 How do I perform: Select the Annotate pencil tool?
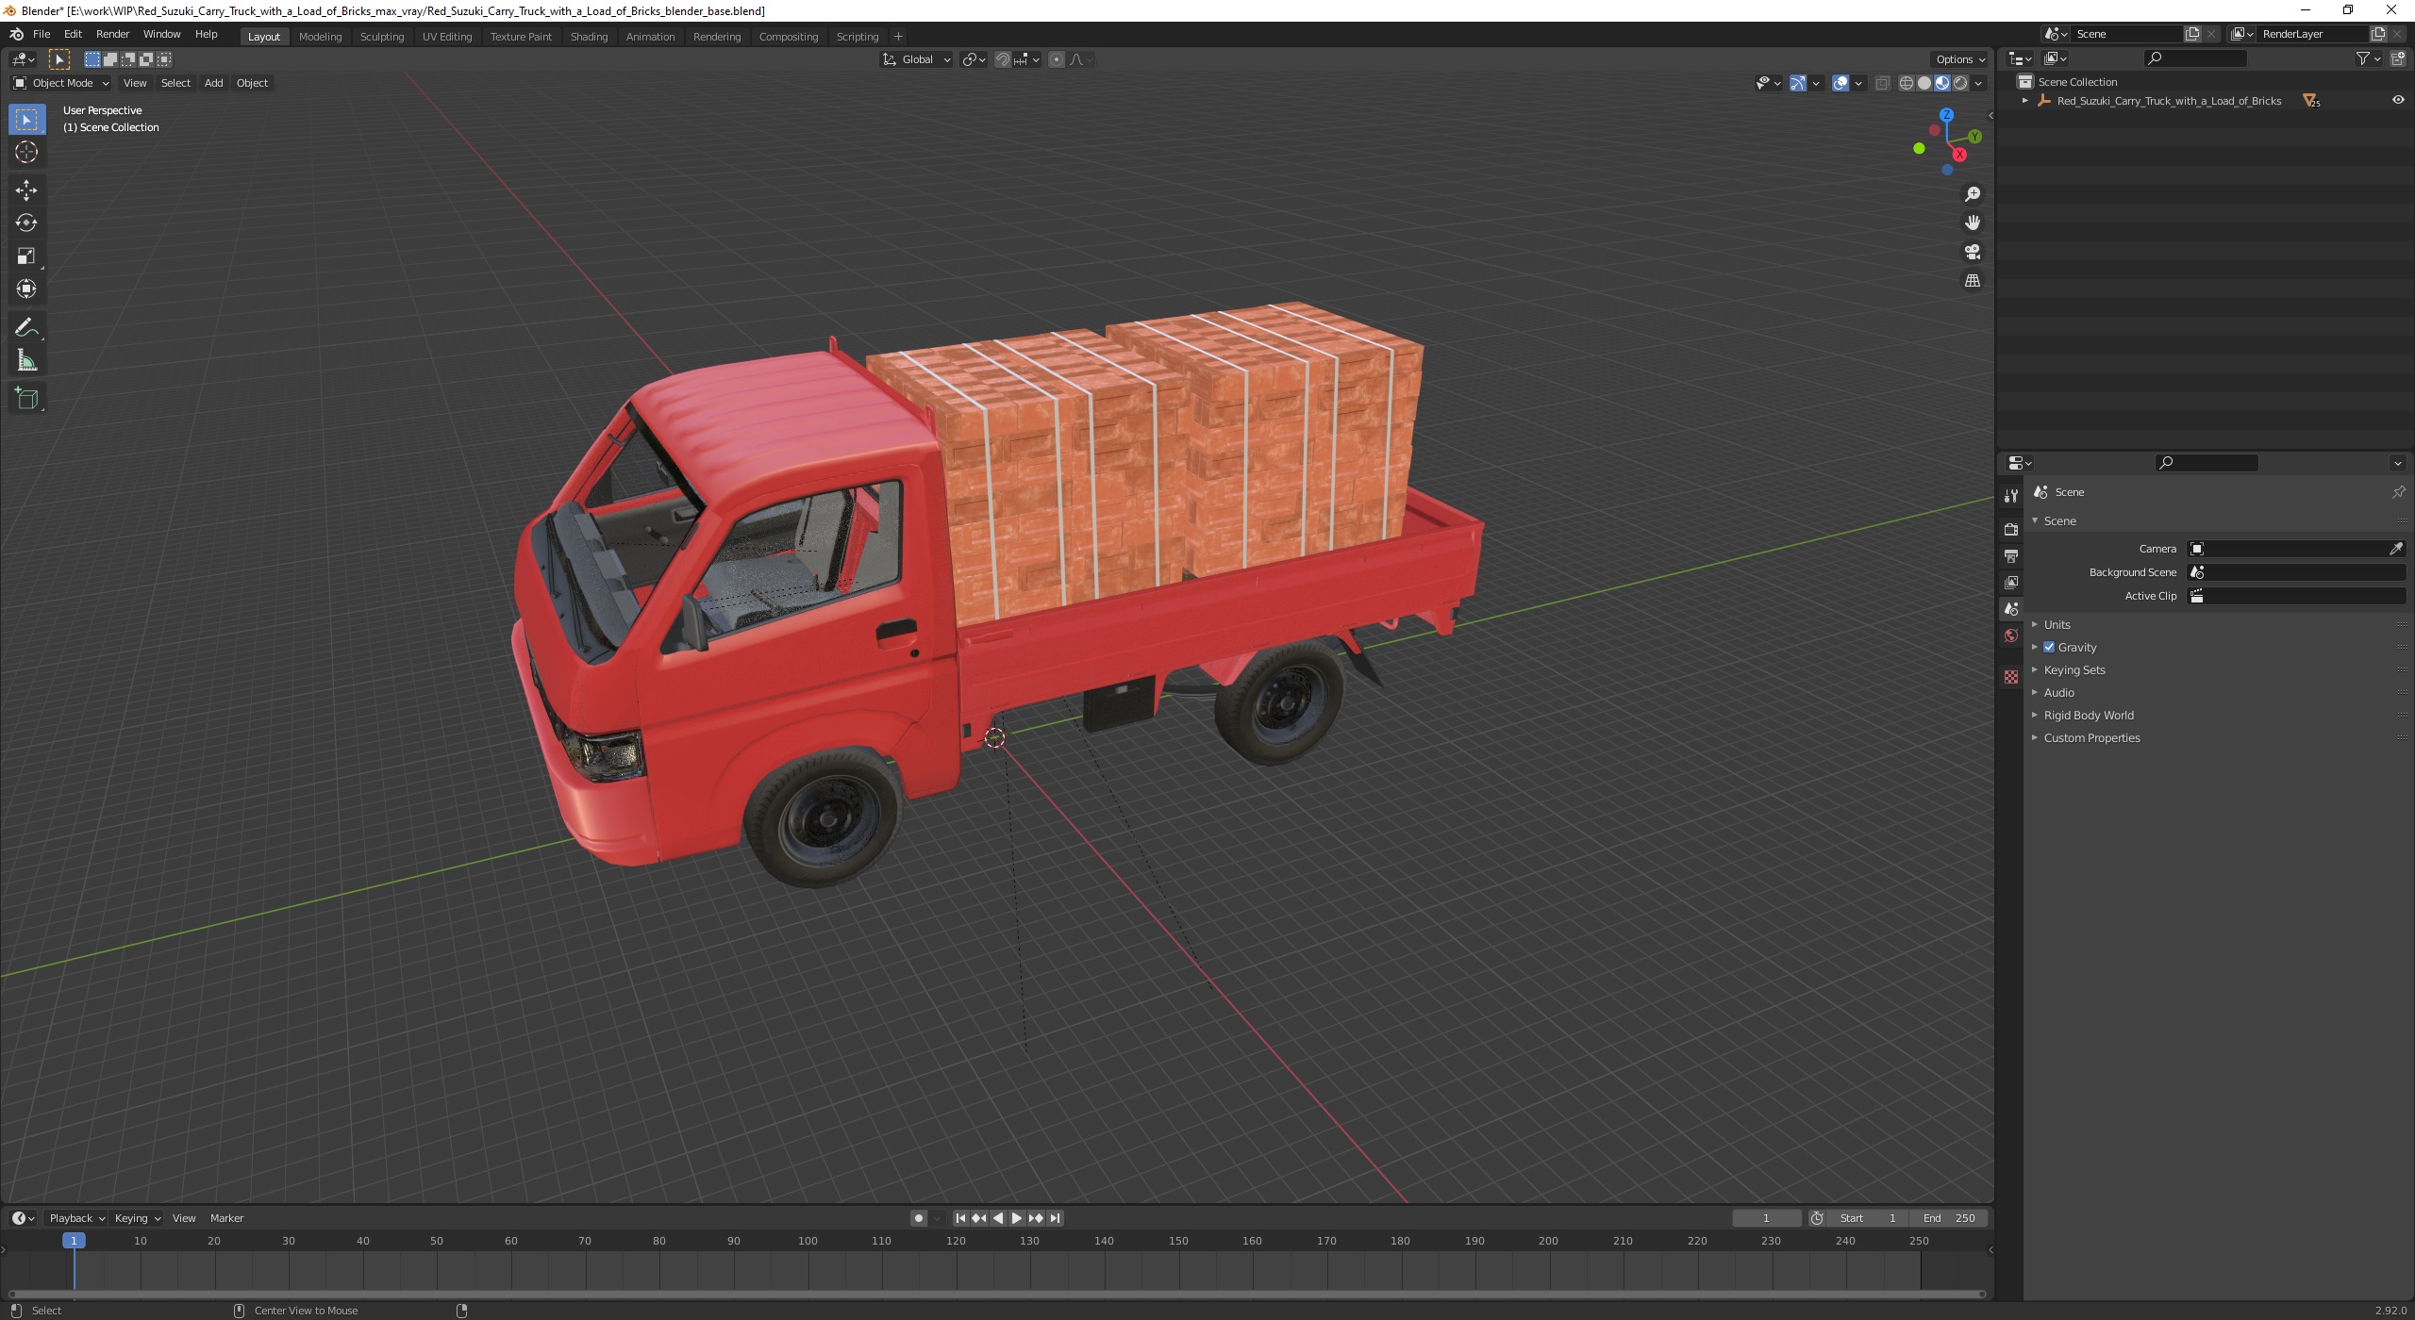tap(26, 328)
